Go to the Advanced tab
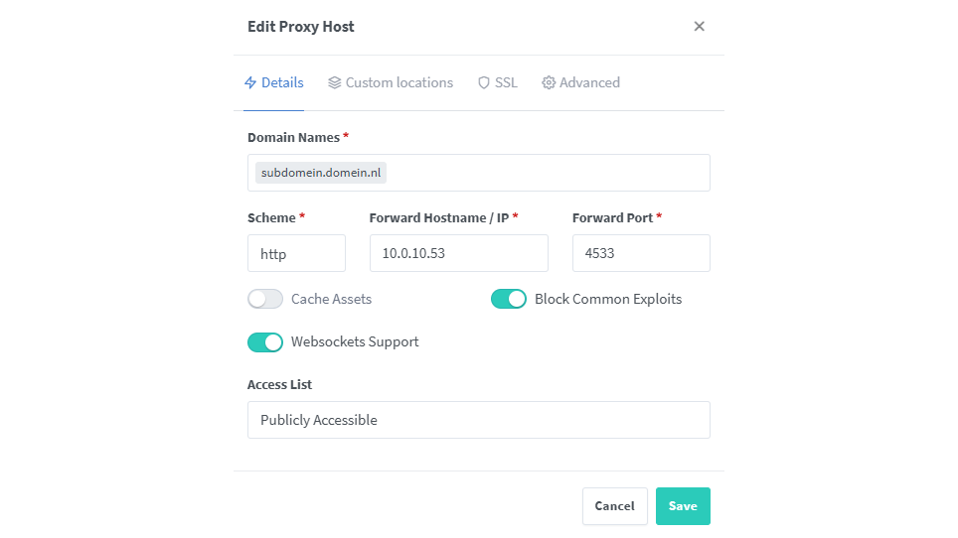The image size is (958, 538). click(589, 83)
